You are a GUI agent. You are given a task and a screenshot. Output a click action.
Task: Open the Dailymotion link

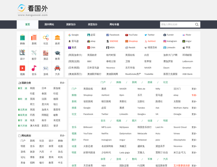(125, 134)
